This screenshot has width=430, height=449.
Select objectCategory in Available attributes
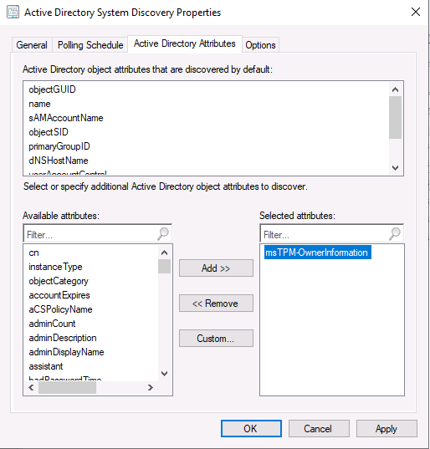(x=59, y=281)
